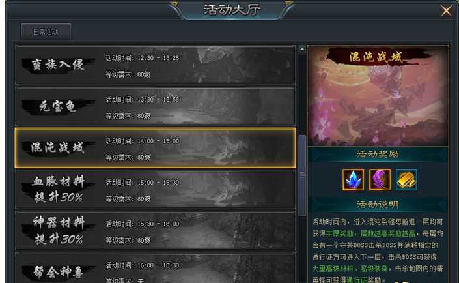Click the purple feather reward icon
459x283 pixels.
pos(380,179)
